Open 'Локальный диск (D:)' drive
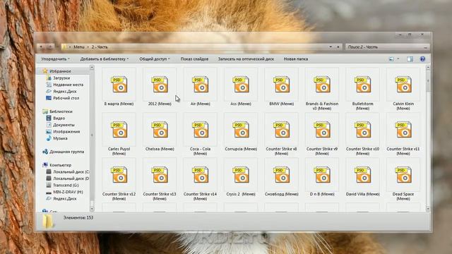 click(71, 179)
